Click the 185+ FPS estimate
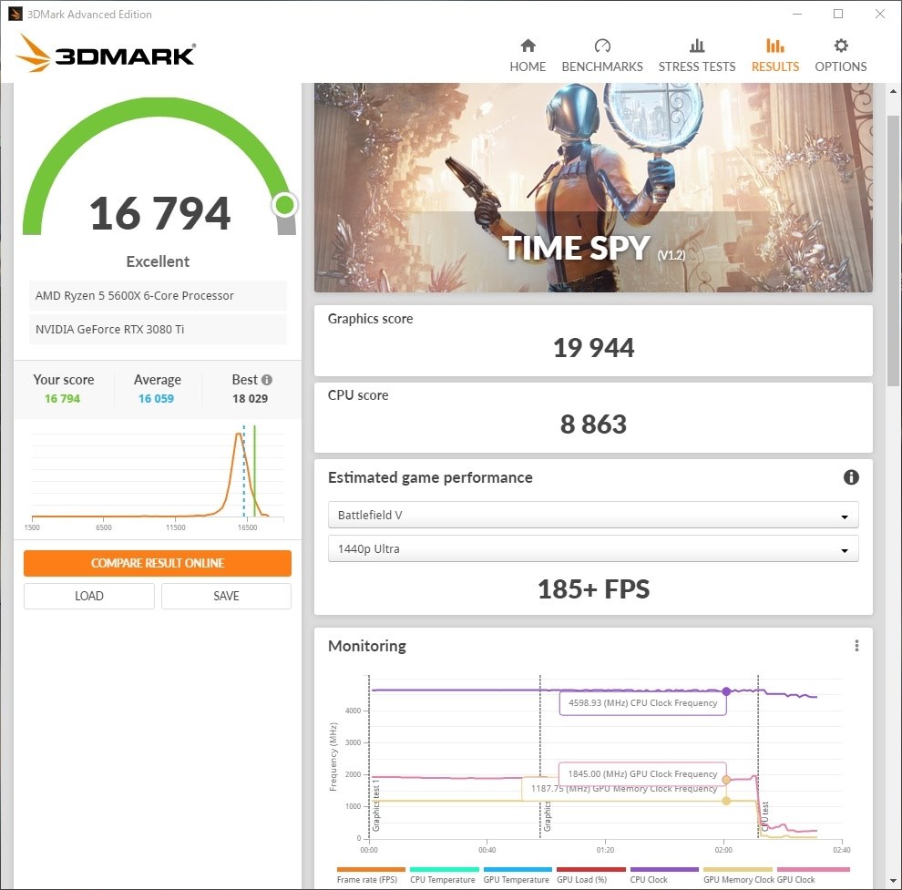The height and width of the screenshot is (890, 902). point(593,589)
